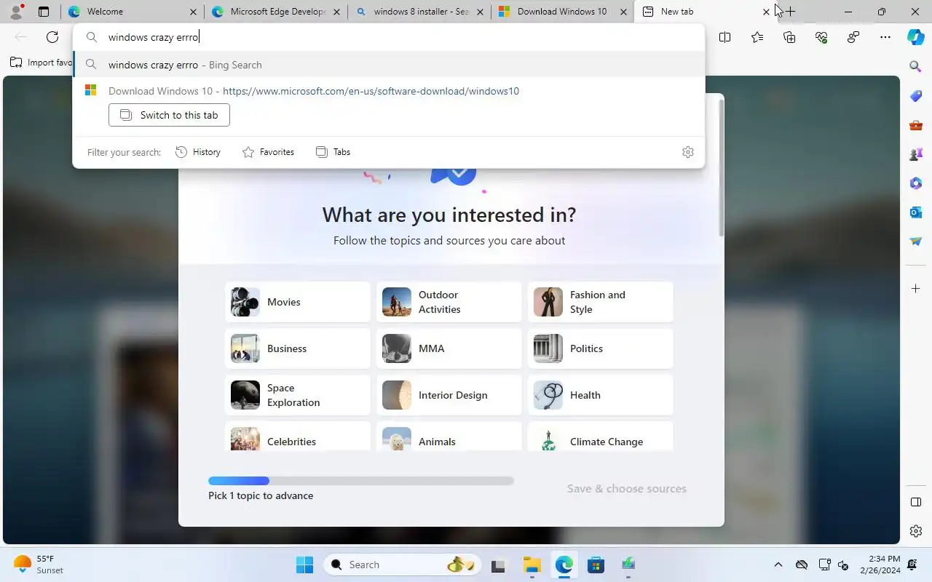Viewport: 932px width, 582px height.
Task: Open File Explorer from the taskbar
Action: 532,565
